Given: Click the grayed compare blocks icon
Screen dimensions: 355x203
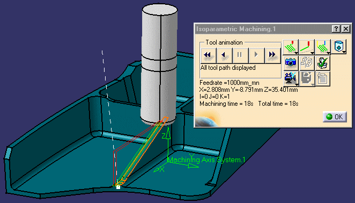Looking at the screenshot, I should coord(307,63).
